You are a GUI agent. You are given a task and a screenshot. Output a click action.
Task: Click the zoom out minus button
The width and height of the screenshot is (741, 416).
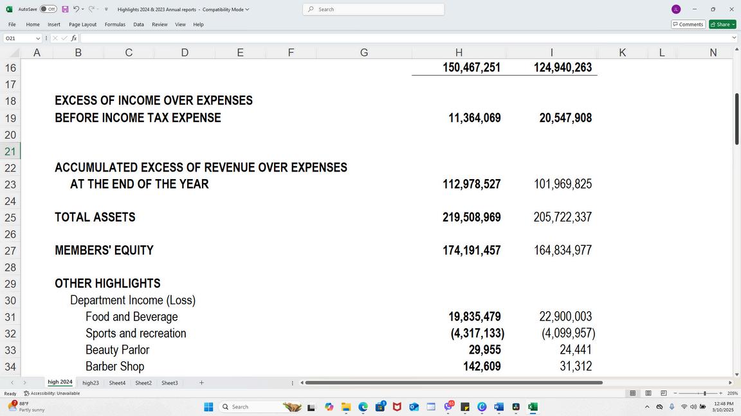coord(675,393)
